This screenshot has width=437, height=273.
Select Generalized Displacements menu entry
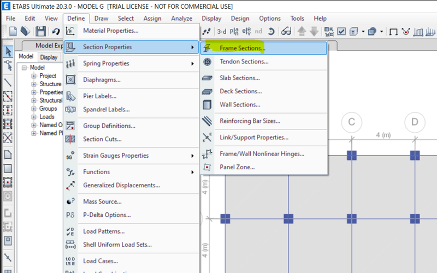click(131, 186)
